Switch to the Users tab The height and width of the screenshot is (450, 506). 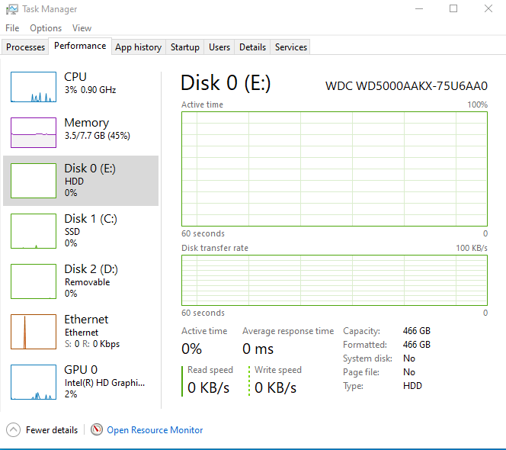(219, 47)
